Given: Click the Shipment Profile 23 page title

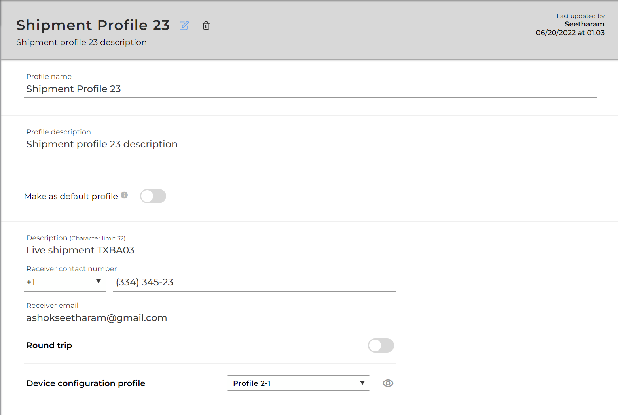Looking at the screenshot, I should coord(93,25).
